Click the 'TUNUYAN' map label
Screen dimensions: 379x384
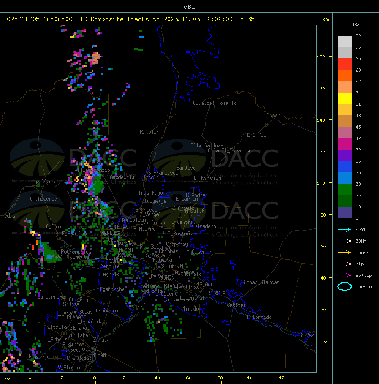click(97, 355)
